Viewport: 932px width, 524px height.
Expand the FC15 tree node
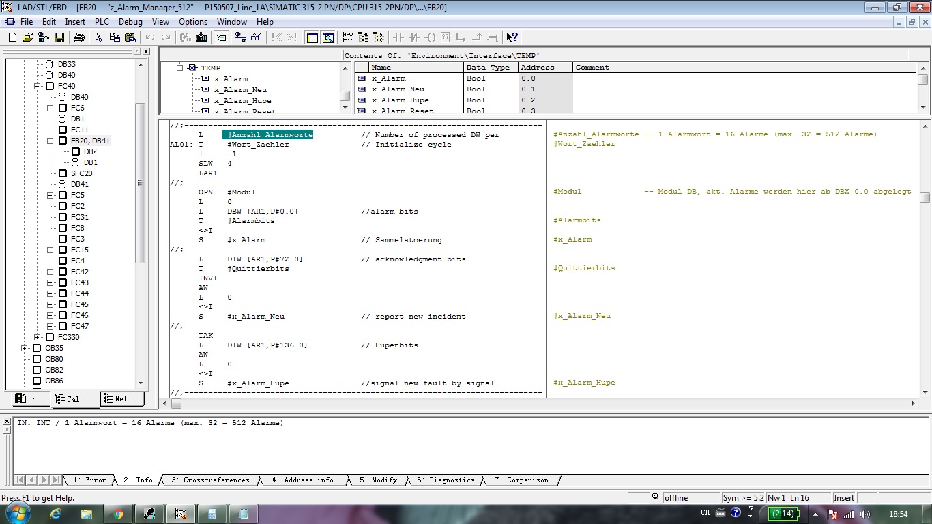pyautogui.click(x=50, y=250)
